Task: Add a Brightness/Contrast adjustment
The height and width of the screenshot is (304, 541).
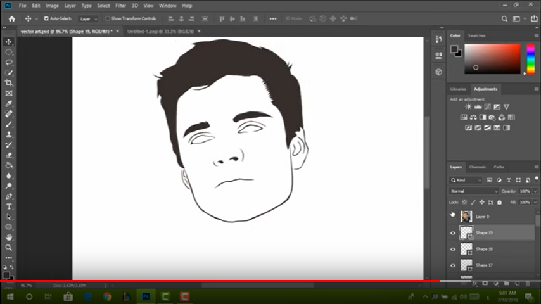Action: (x=468, y=106)
